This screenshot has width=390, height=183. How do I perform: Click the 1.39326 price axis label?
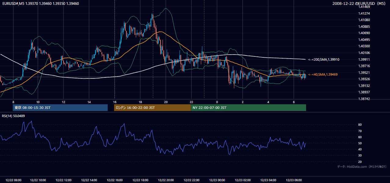coord(364,79)
